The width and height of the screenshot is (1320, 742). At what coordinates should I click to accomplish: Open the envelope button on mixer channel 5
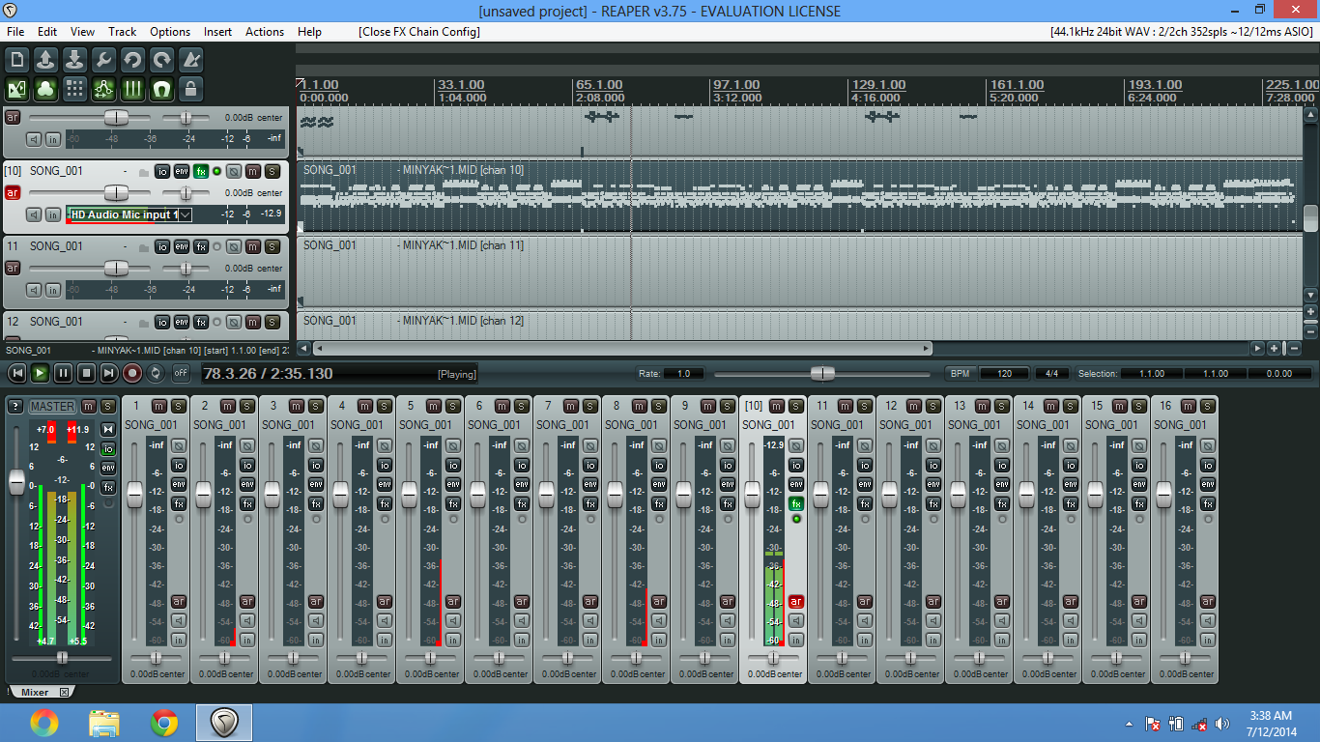453,484
